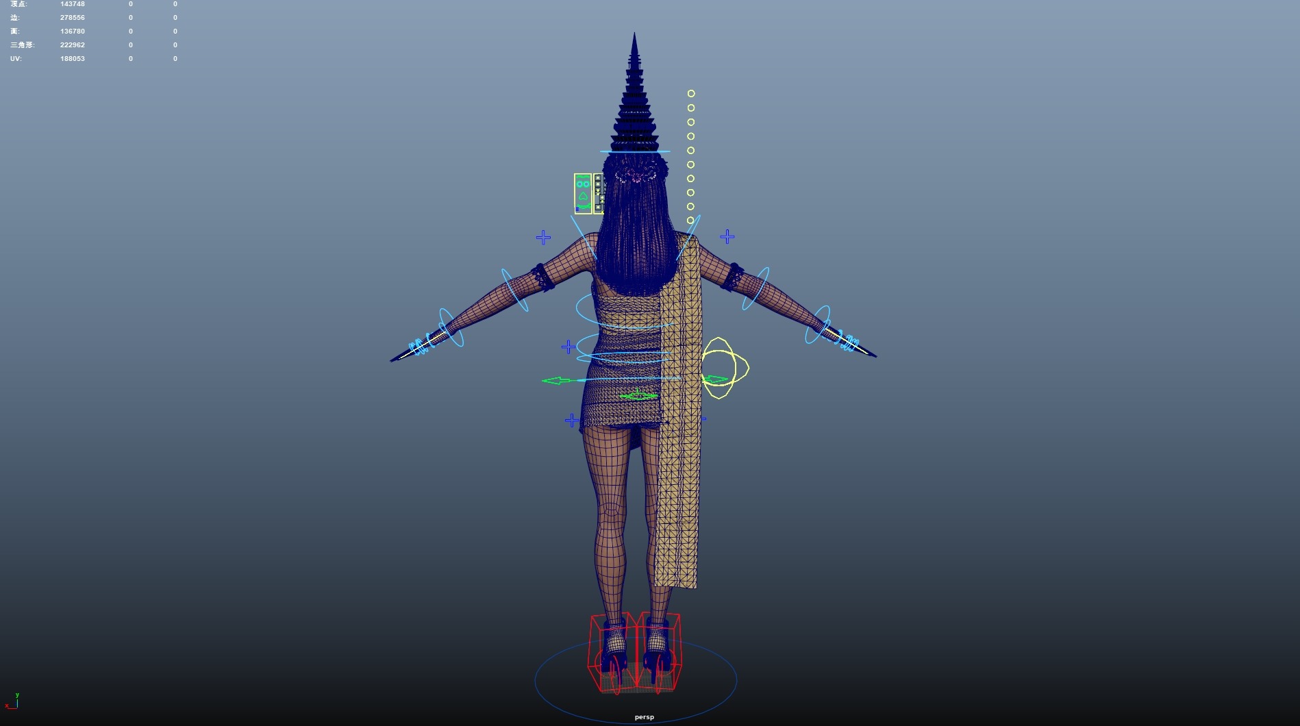Image resolution: width=1300 pixels, height=726 pixels.
Task: Select the right armband bracelet mesh
Action: tap(732, 276)
